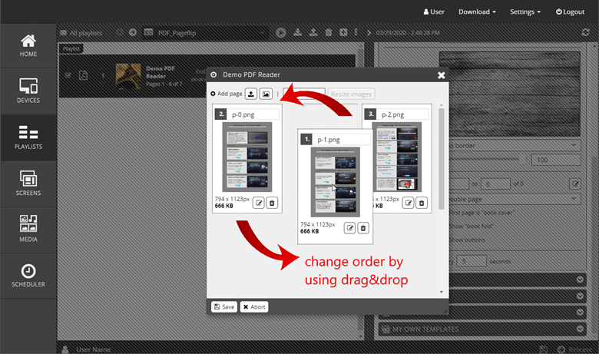The width and height of the screenshot is (599, 354).
Task: Click the Logout link
Action: (569, 12)
